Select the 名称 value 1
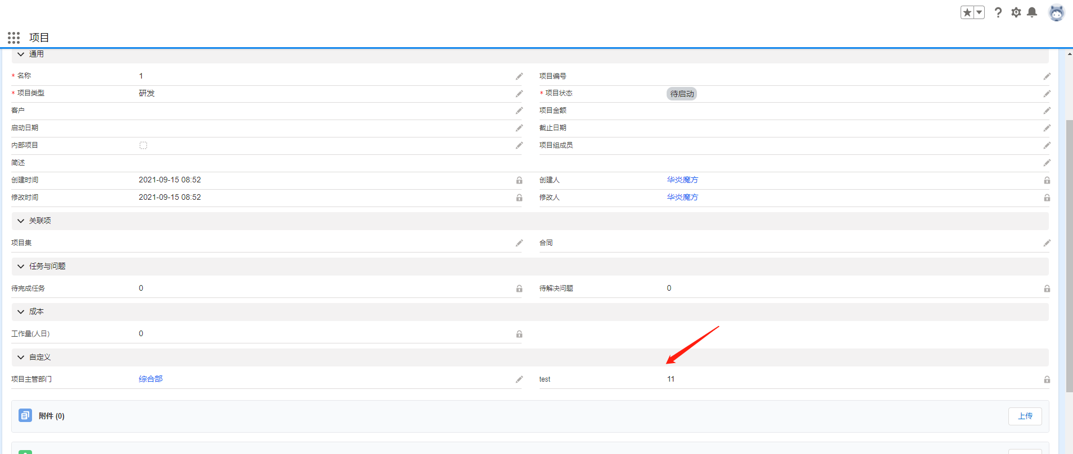1073x454 pixels. [x=141, y=76]
